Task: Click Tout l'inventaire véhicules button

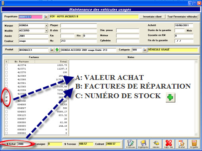Action: click(182, 17)
